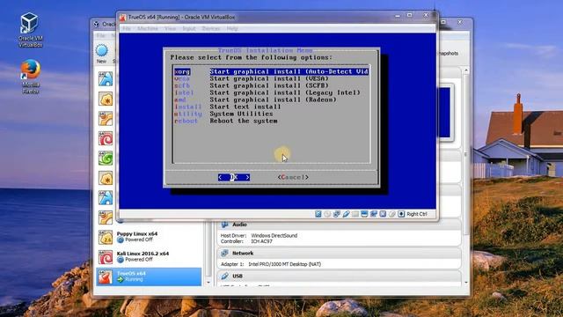563x317 pixels.
Task: Click shared folders icon in VM status bar
Action: click(x=355, y=214)
